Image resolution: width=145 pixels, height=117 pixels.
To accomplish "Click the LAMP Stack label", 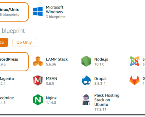I will (x=57, y=59).
